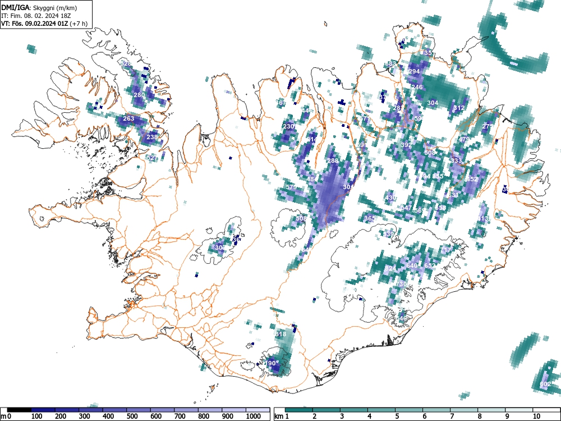
Task: Click the 452 visibility value in the east
Action: 472,179
